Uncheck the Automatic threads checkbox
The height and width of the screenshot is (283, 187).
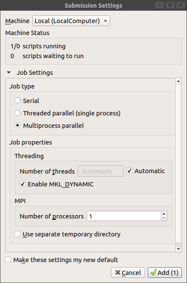(x=129, y=171)
